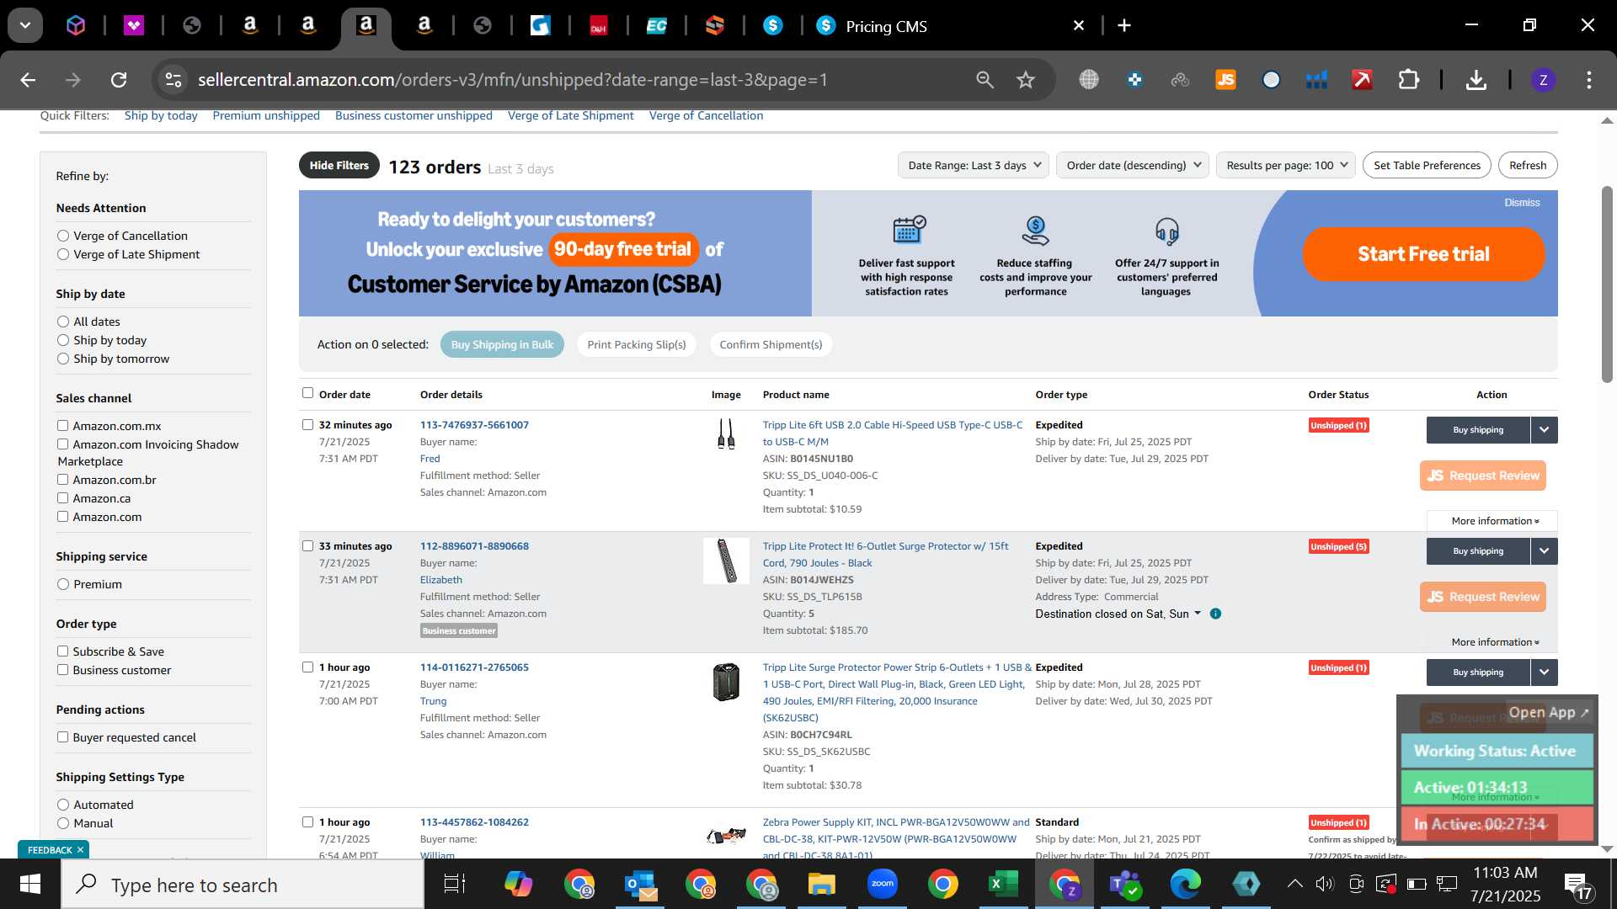Image resolution: width=1617 pixels, height=909 pixels.
Task: Open Task View on the taskbar
Action: 455,884
